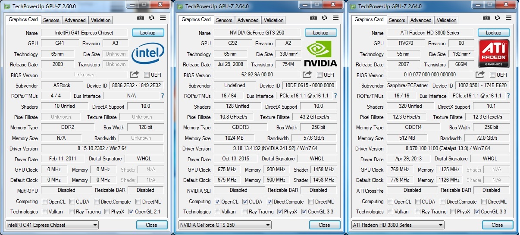Click BIOS Version field 62.92.9A.00.00

(x=257, y=75)
